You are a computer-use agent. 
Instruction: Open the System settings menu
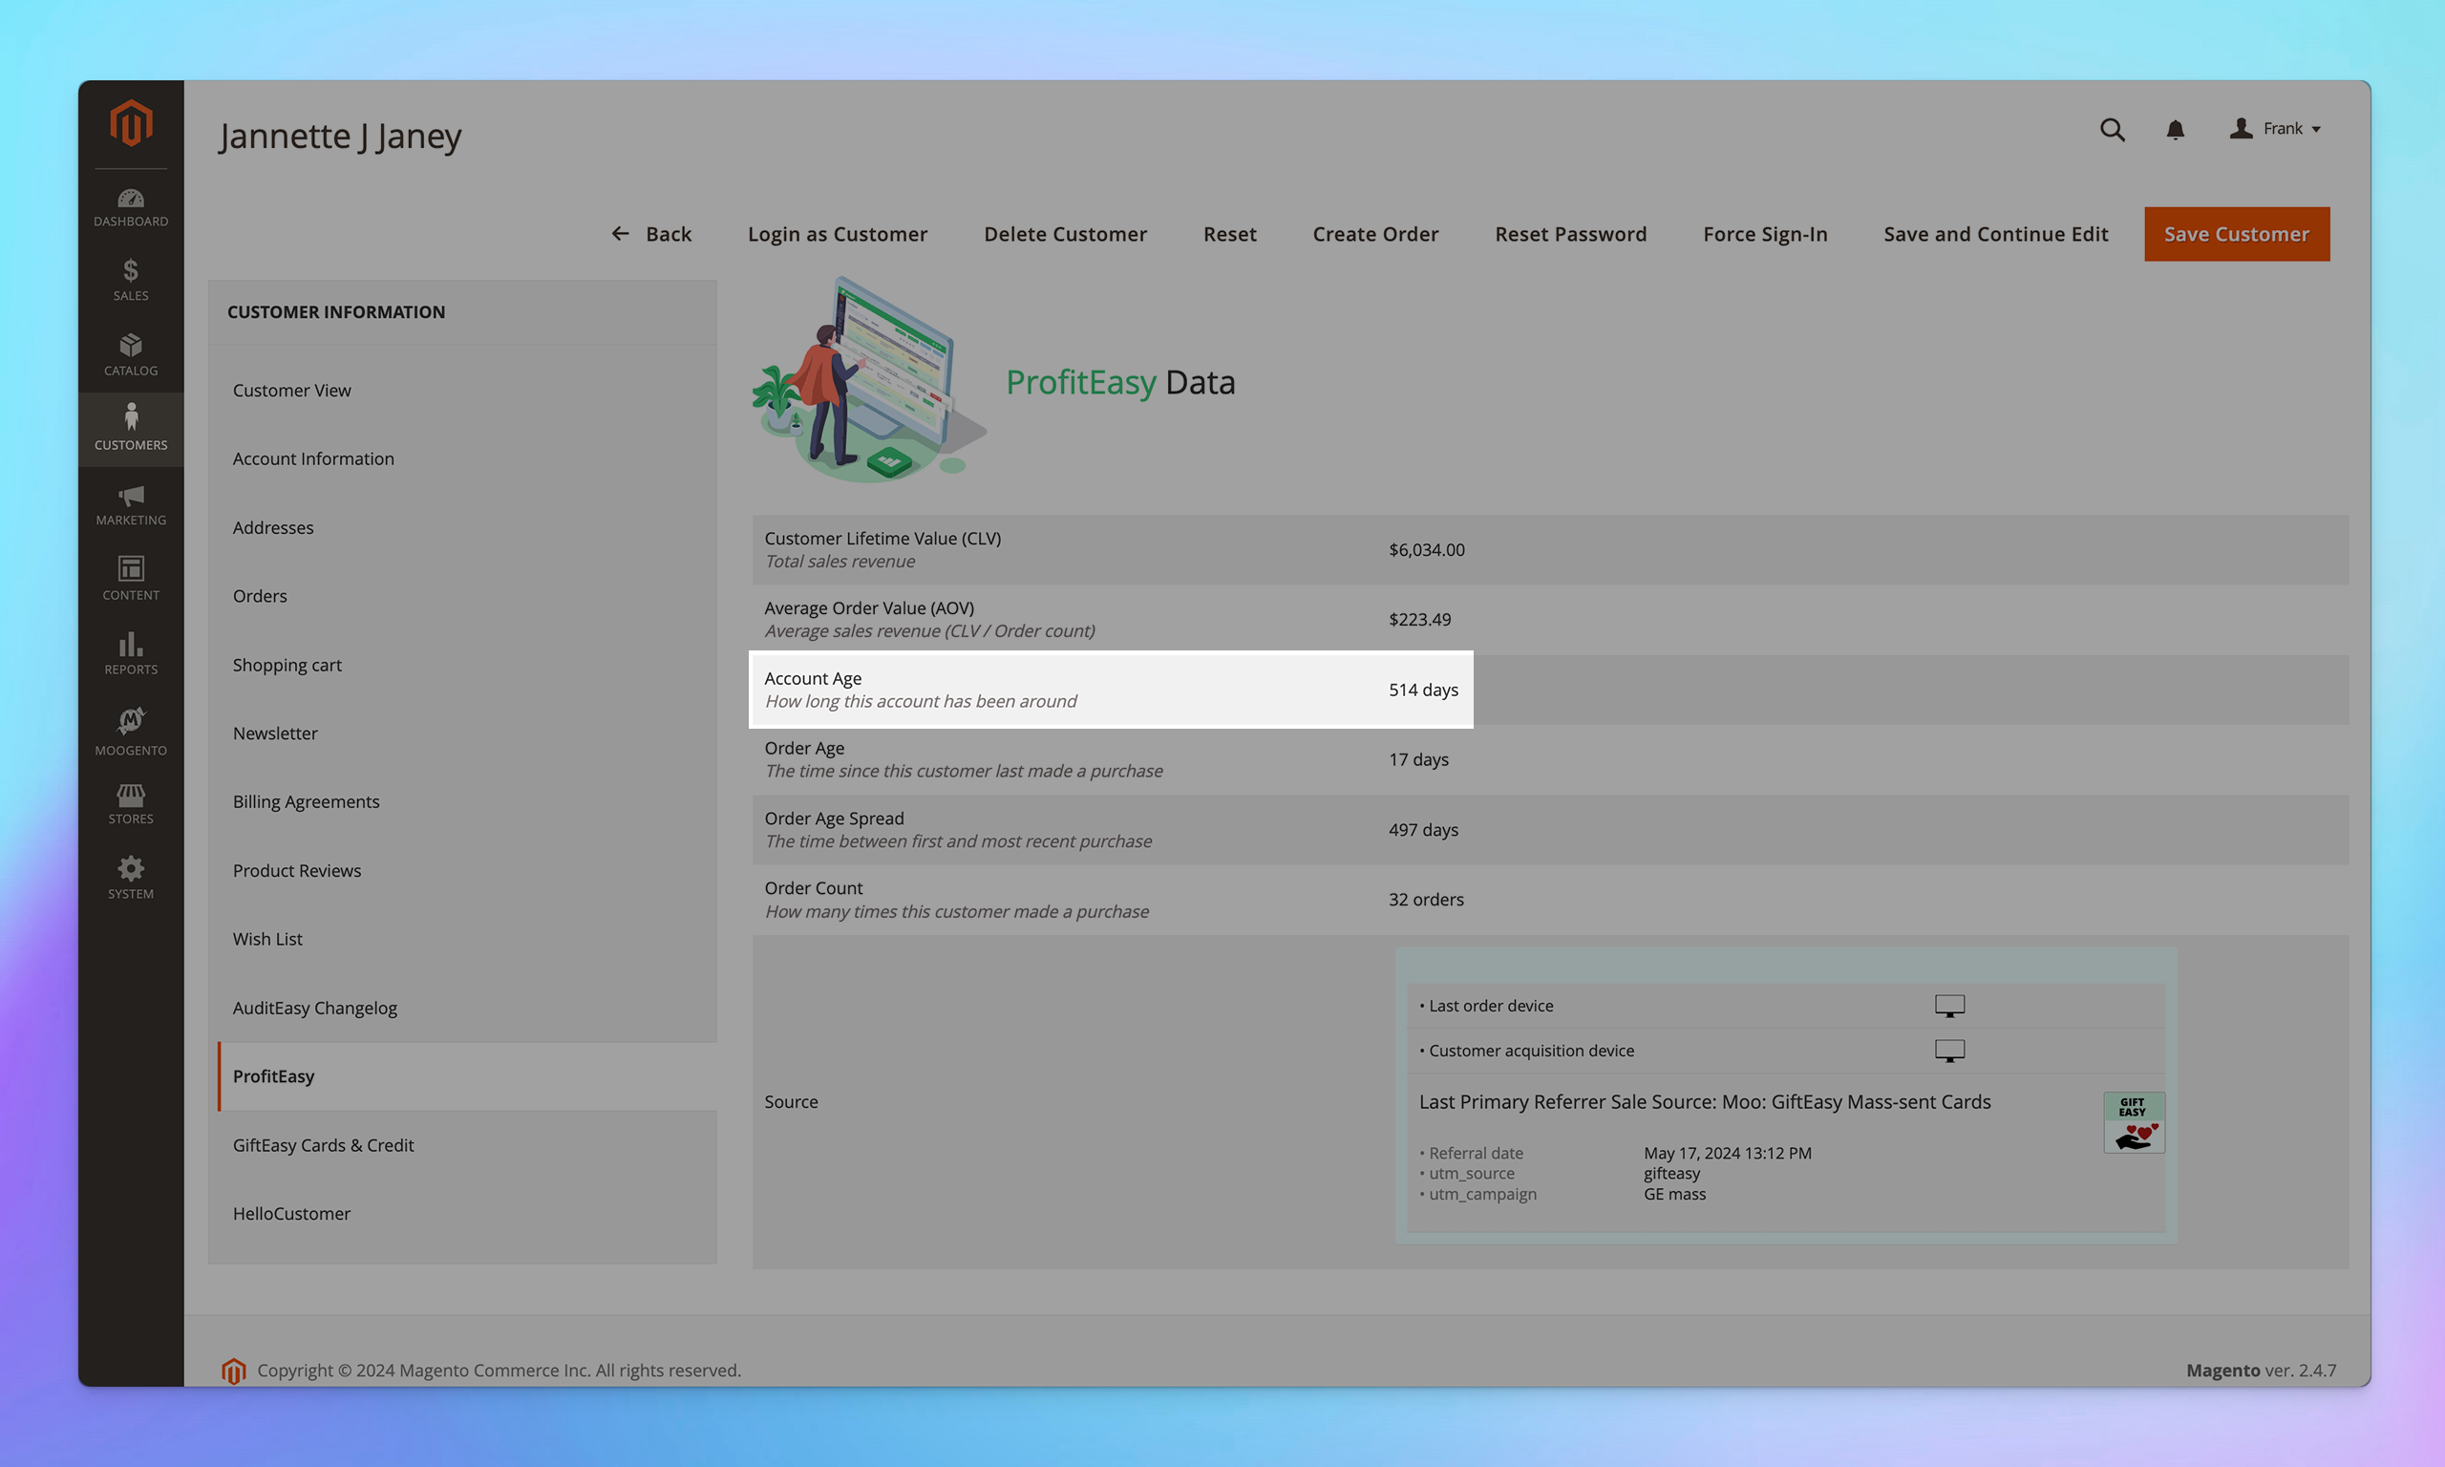(x=131, y=879)
